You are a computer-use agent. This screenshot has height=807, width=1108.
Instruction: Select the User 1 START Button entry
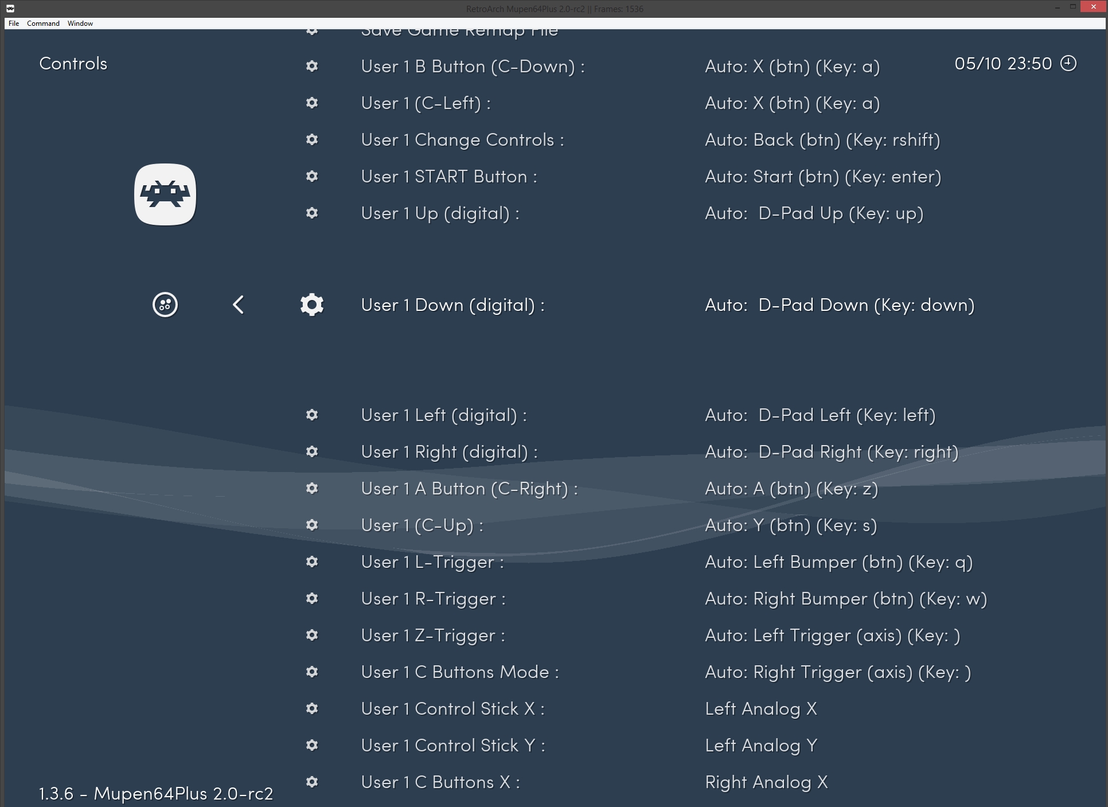click(x=449, y=177)
